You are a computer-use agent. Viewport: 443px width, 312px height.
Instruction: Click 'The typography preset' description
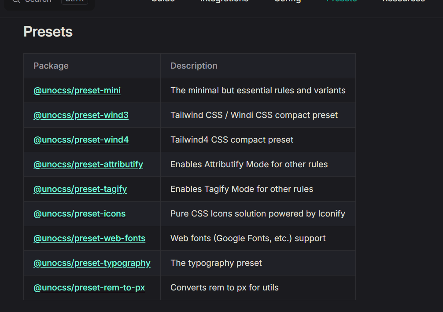click(216, 263)
